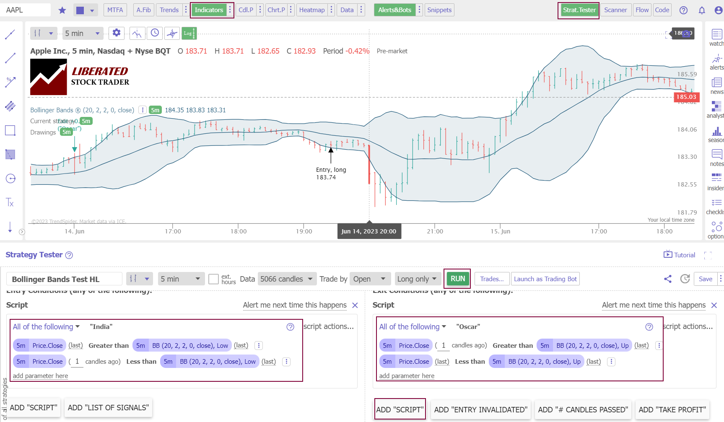This screenshot has height=422, width=724.
Task: Select the rectangle drawing tool
Action: (10, 130)
